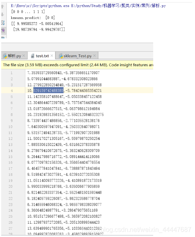The height and width of the screenshot is (237, 195).
Task: Click the value '-5.089144414119066' on line 15
Action: [82, 156]
